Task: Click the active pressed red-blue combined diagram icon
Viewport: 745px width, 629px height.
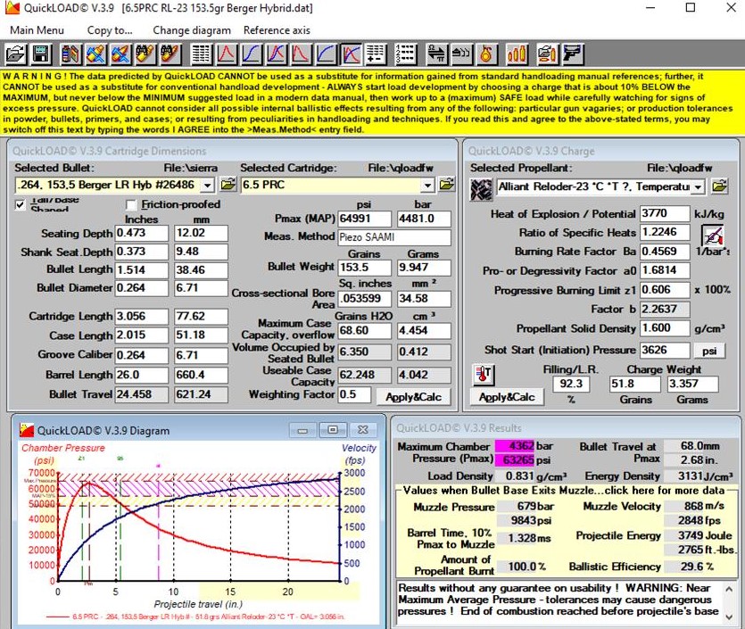Action: click(351, 54)
